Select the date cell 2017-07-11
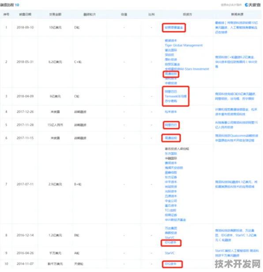 25,184
